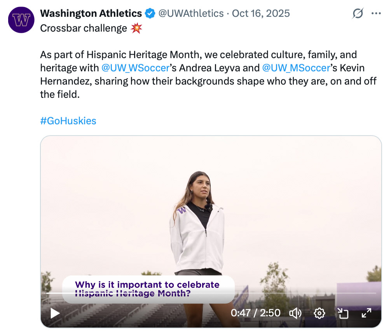Click the blue verified badge
The image size is (391, 335).
coord(150,14)
